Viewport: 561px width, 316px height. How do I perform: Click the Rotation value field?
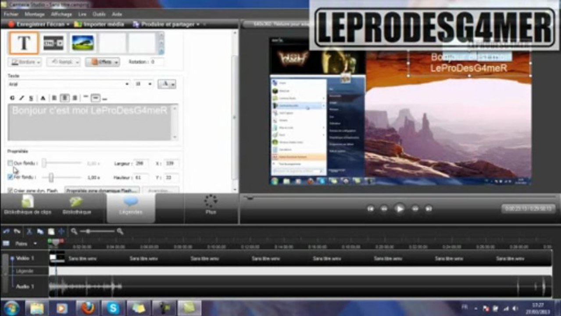click(x=157, y=62)
